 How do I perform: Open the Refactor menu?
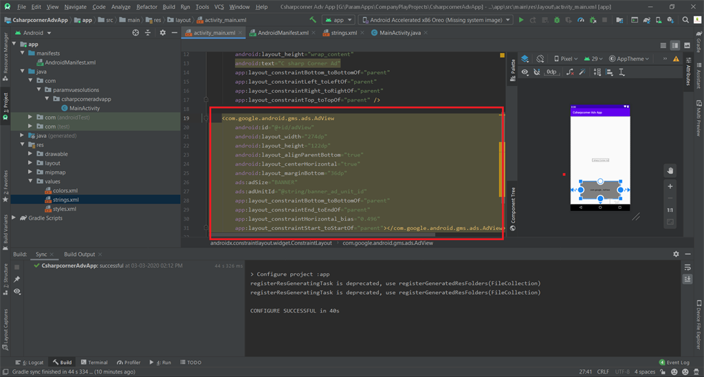[147, 7]
